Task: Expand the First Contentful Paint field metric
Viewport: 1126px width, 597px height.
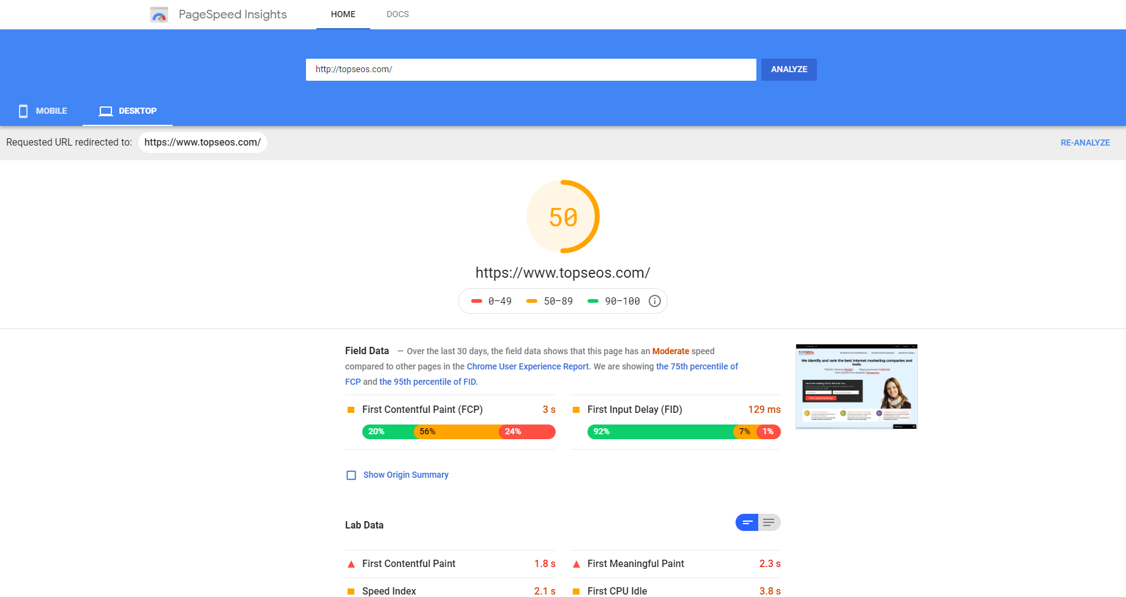Action: point(422,409)
